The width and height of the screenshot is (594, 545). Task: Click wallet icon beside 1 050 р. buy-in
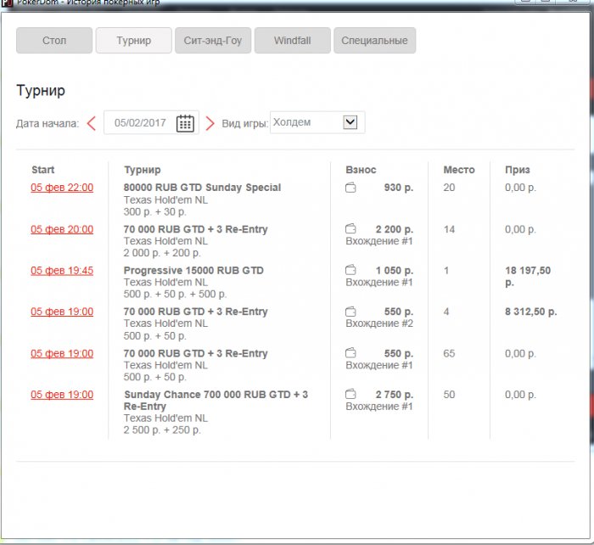[350, 271]
